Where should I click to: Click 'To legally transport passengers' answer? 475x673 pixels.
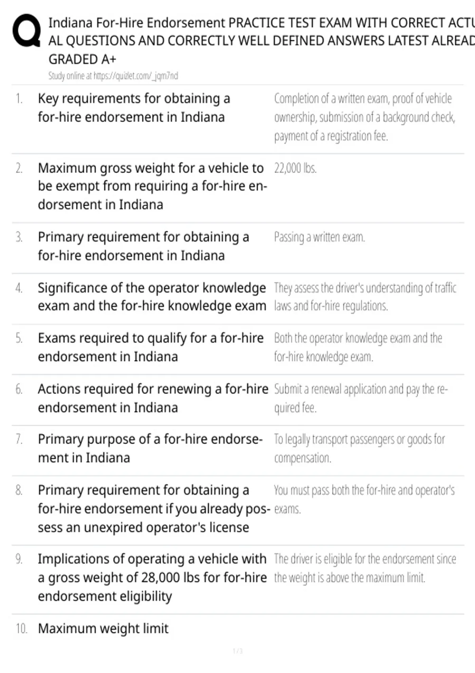[x=359, y=449]
